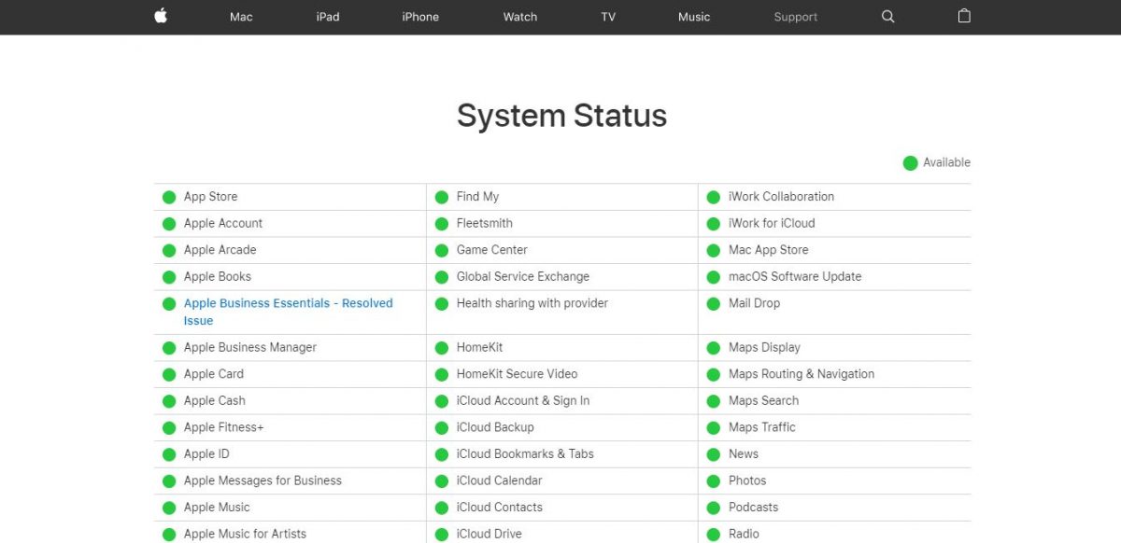The height and width of the screenshot is (543, 1121).
Task: Click the green Available legend dot
Action: 910,163
